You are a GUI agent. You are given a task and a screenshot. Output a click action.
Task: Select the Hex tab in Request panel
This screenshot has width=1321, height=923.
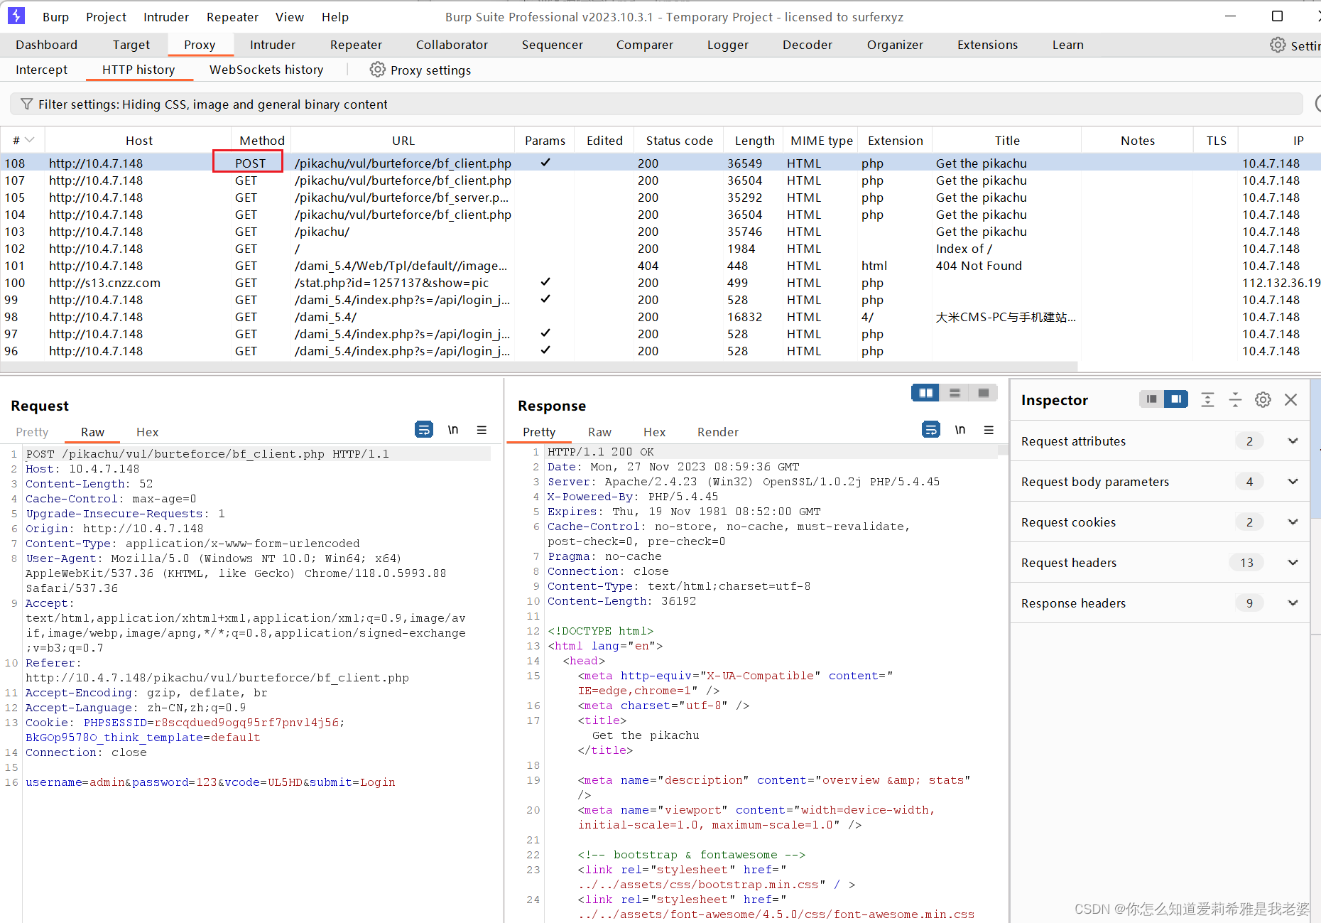pos(147,432)
